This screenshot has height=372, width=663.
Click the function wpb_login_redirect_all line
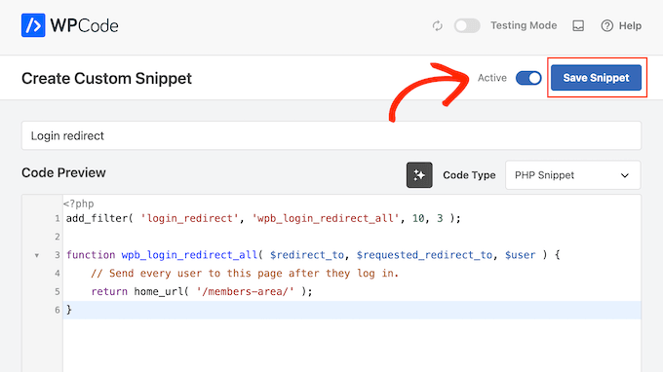[x=313, y=255]
